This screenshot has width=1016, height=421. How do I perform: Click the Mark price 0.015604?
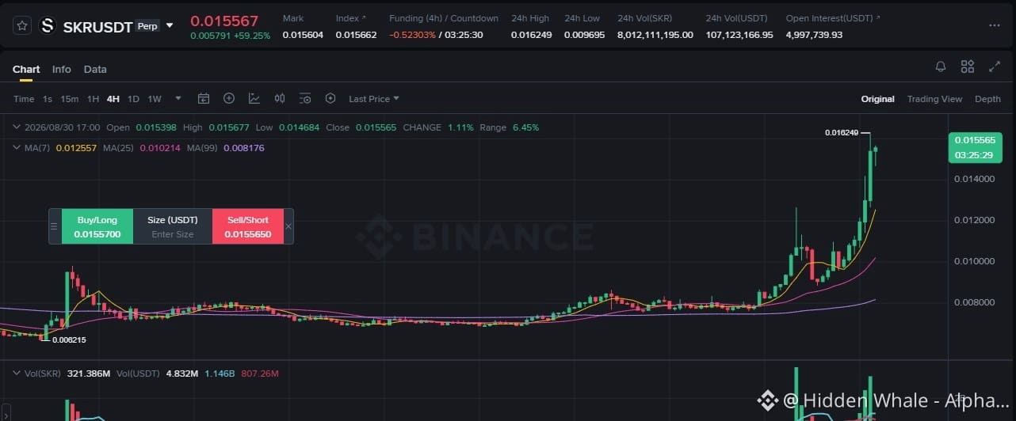coord(303,35)
